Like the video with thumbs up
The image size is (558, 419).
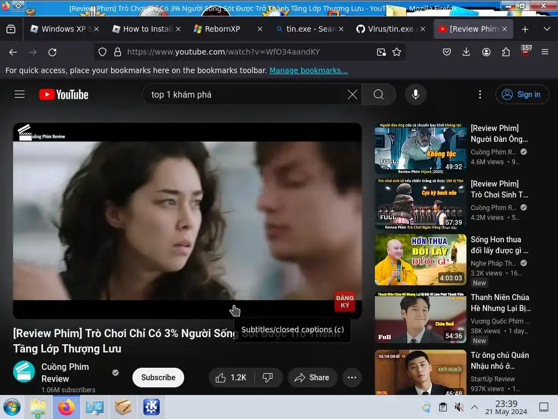231,378
